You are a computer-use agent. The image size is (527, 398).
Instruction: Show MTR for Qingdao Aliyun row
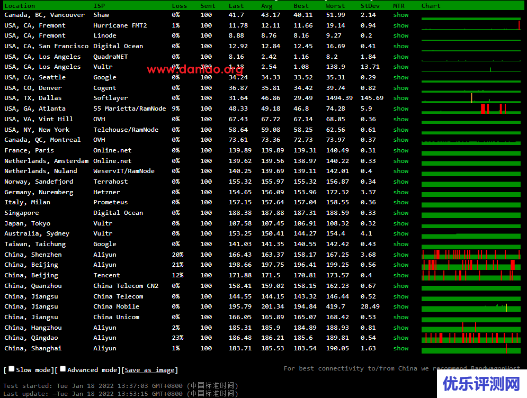[401, 338]
